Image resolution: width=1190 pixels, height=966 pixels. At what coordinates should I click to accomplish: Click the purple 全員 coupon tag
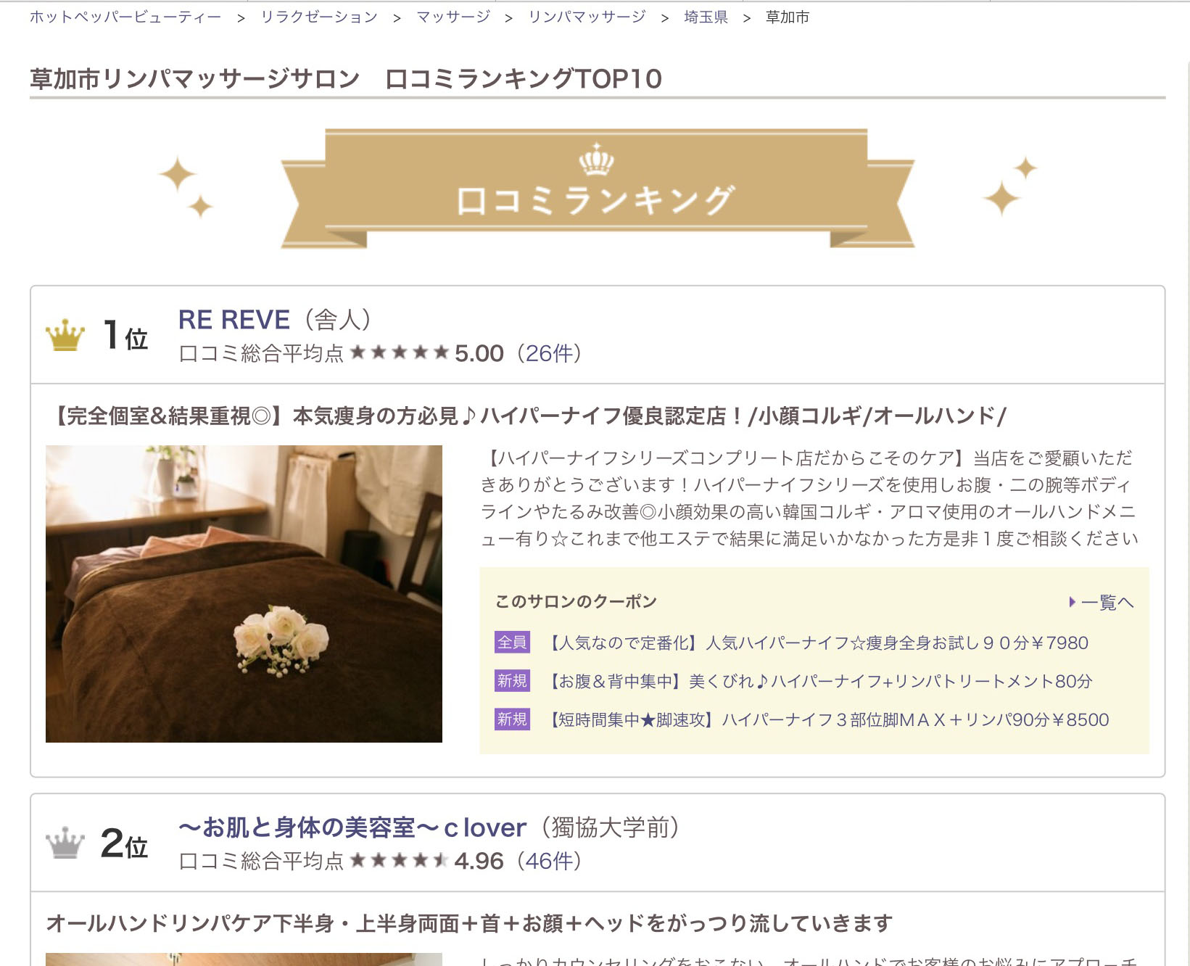(x=512, y=643)
